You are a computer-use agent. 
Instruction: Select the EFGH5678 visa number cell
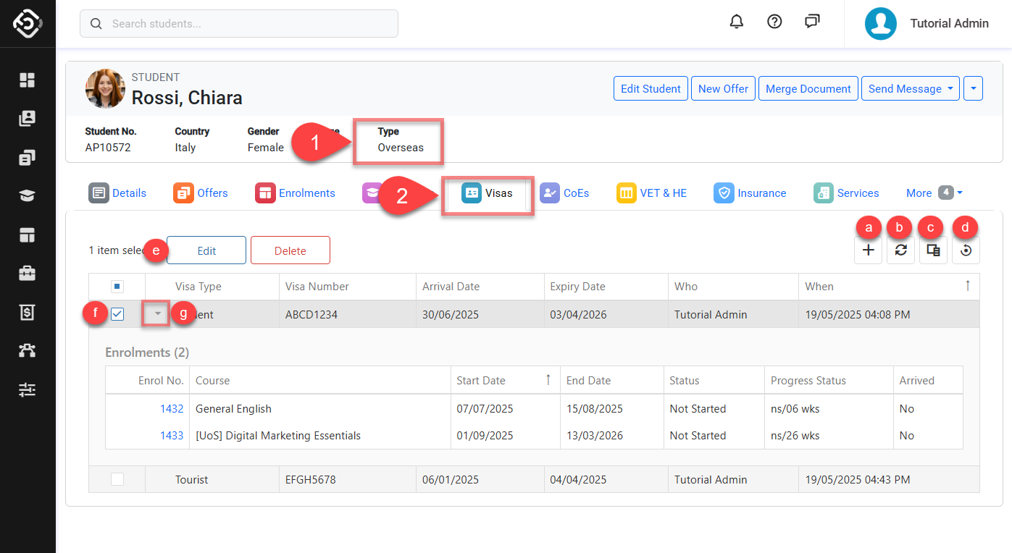(x=348, y=479)
